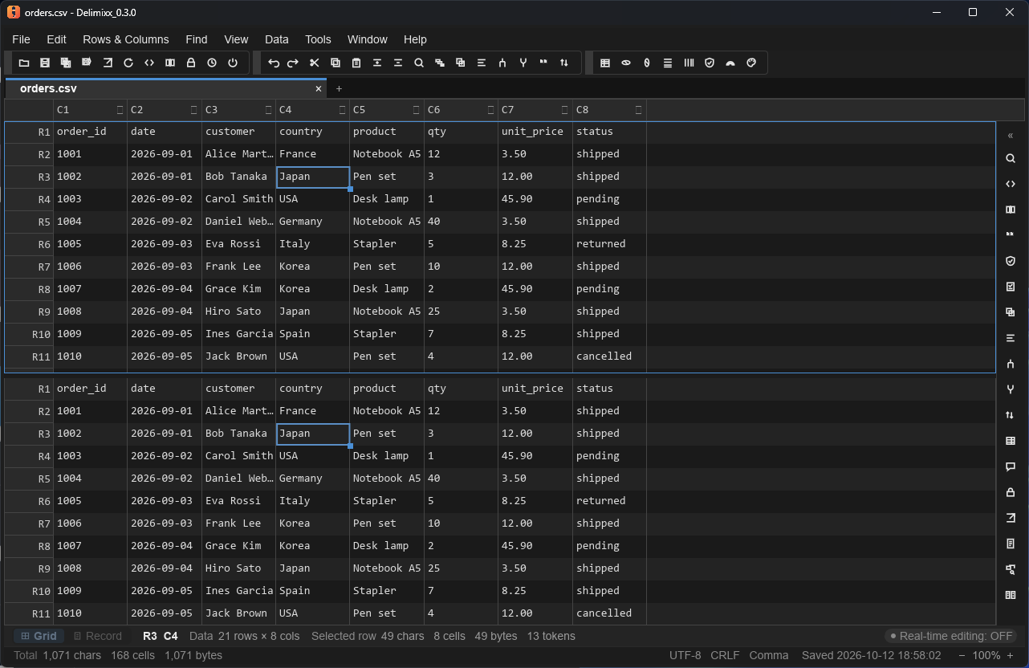Viewport: 1029px width, 668px height.
Task: Undo the last edit
Action: tap(273, 63)
